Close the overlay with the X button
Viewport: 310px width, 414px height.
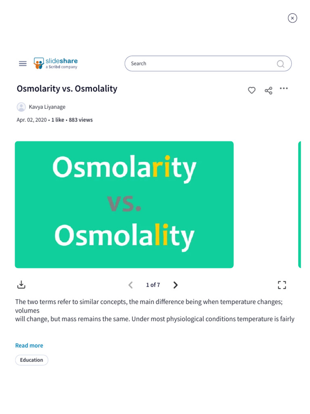[292, 18]
